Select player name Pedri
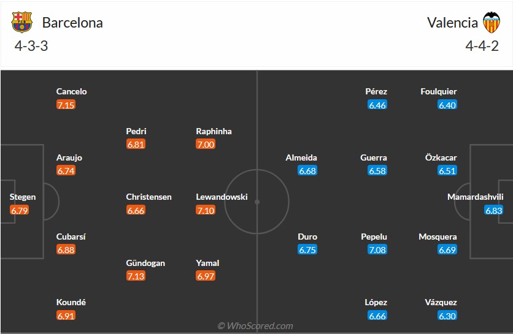The height and width of the screenshot is (334, 513). [136, 131]
